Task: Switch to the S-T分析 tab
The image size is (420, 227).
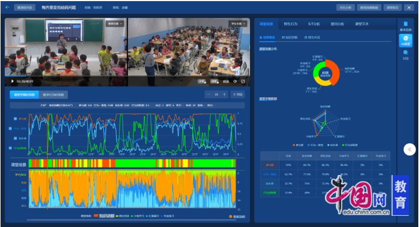Action: pos(314,25)
